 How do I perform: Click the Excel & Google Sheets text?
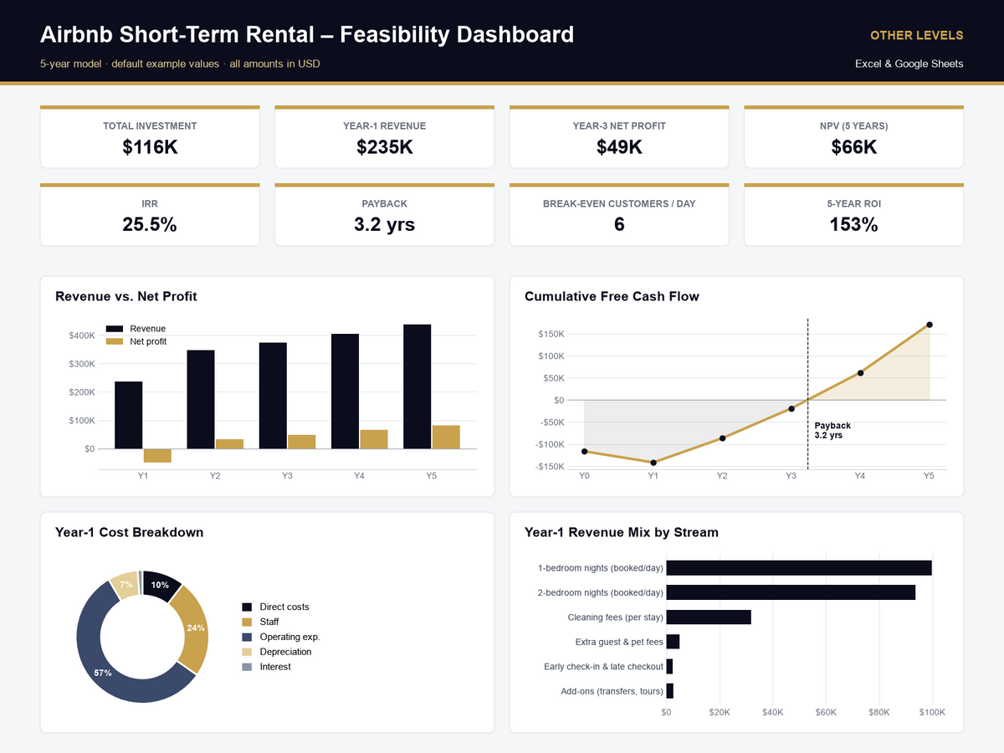[909, 64]
